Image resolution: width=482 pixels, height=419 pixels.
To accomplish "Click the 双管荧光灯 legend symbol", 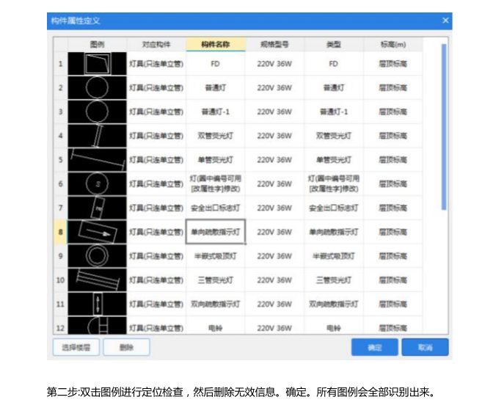I will 97,136.
